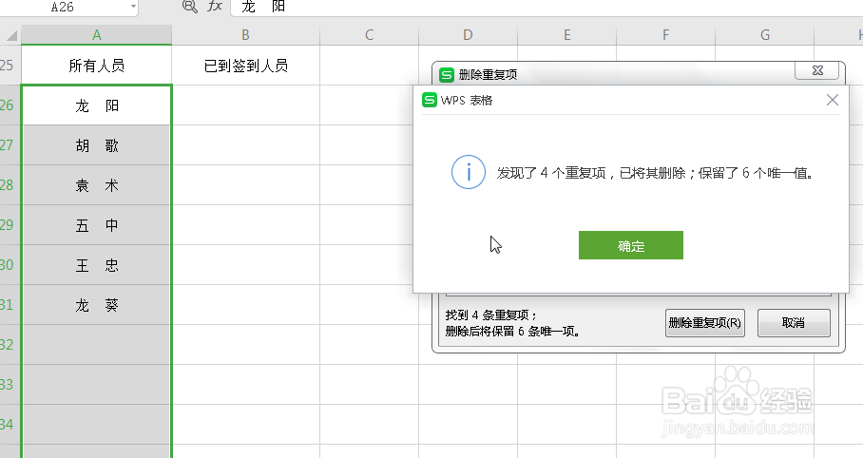Click the 所有人员 header cell
The image size is (863, 458).
[x=96, y=66]
